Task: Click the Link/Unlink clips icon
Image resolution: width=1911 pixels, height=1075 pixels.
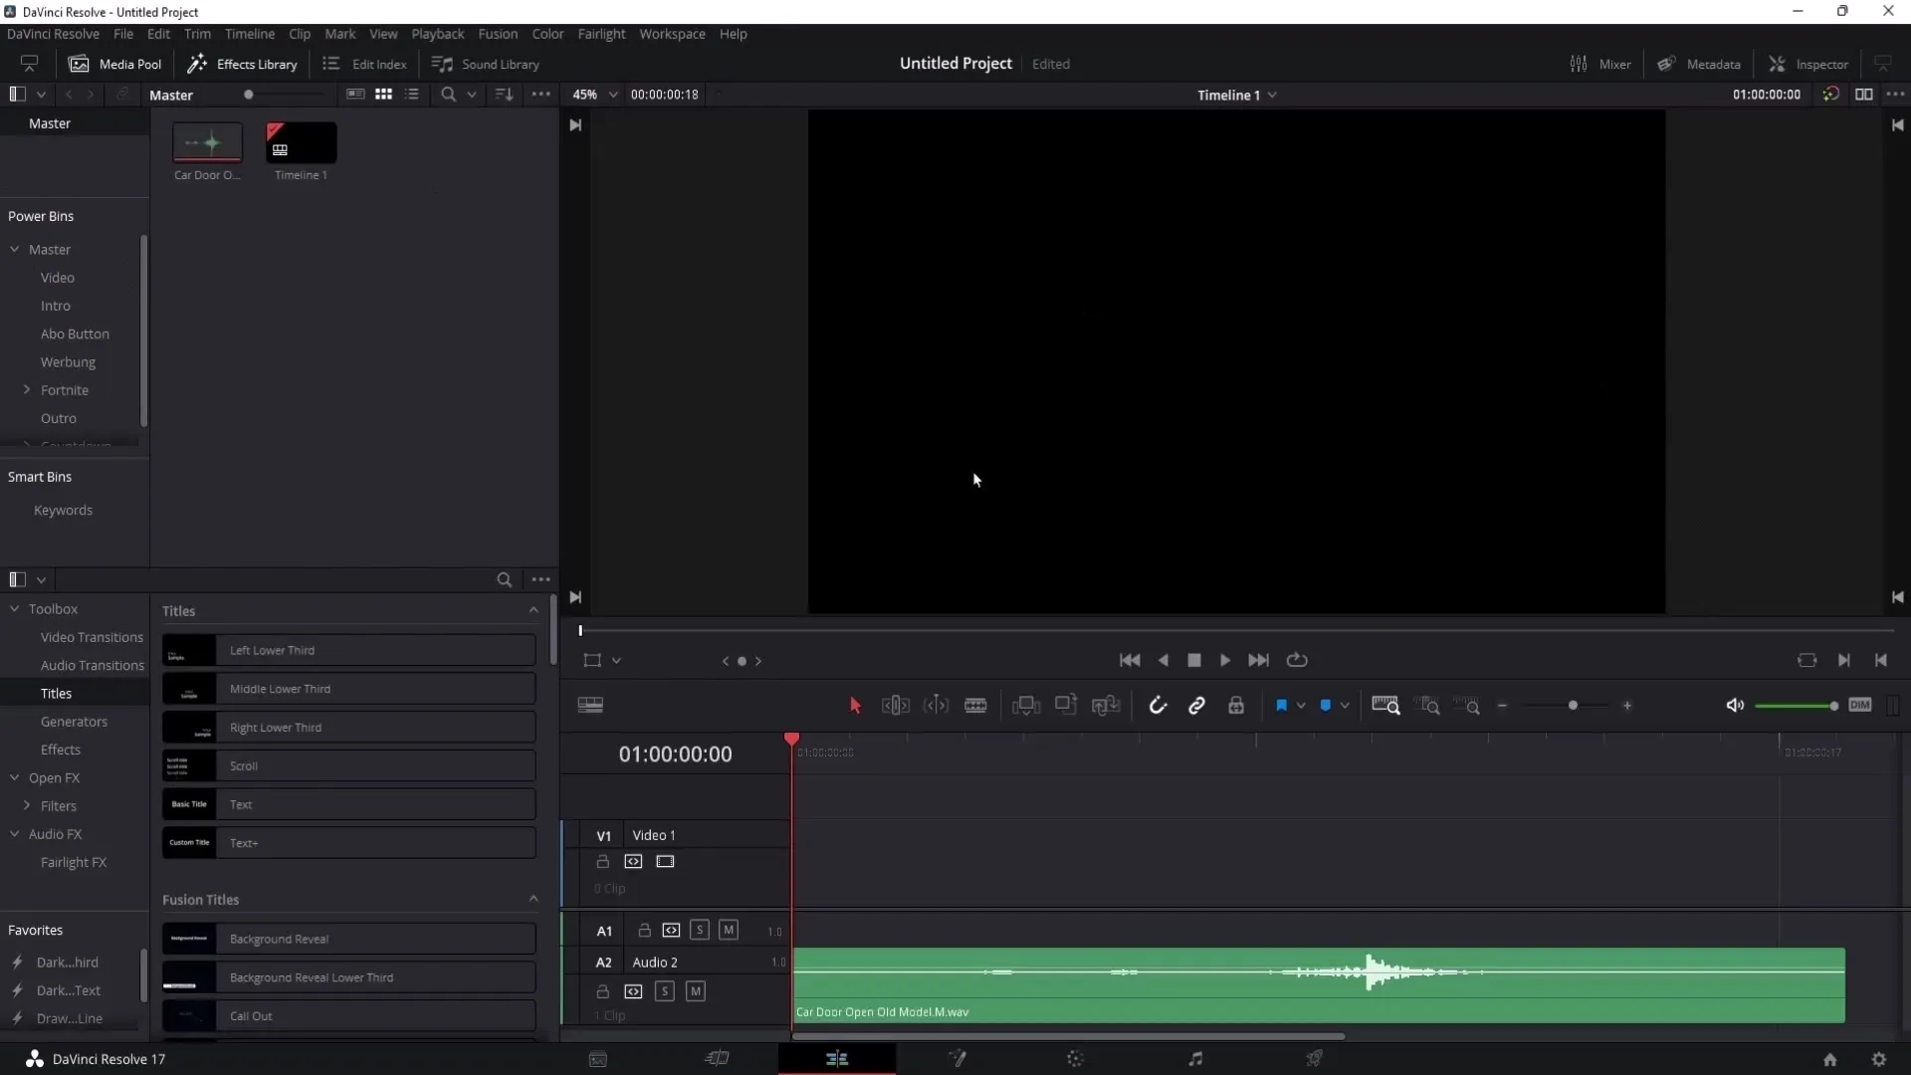Action: pyautogui.click(x=1197, y=706)
